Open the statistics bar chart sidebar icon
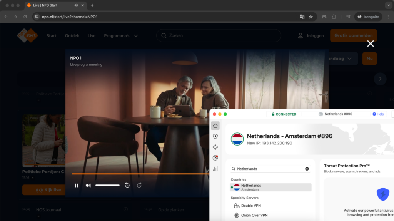Viewport: 394px width, 221px height. (x=215, y=169)
